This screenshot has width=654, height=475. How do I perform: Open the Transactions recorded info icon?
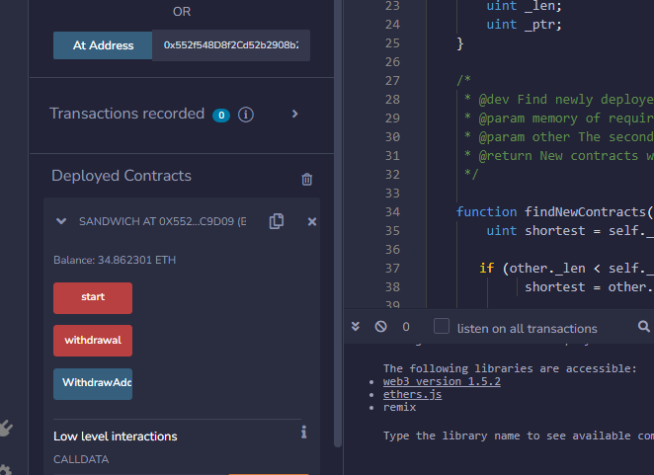(x=246, y=115)
